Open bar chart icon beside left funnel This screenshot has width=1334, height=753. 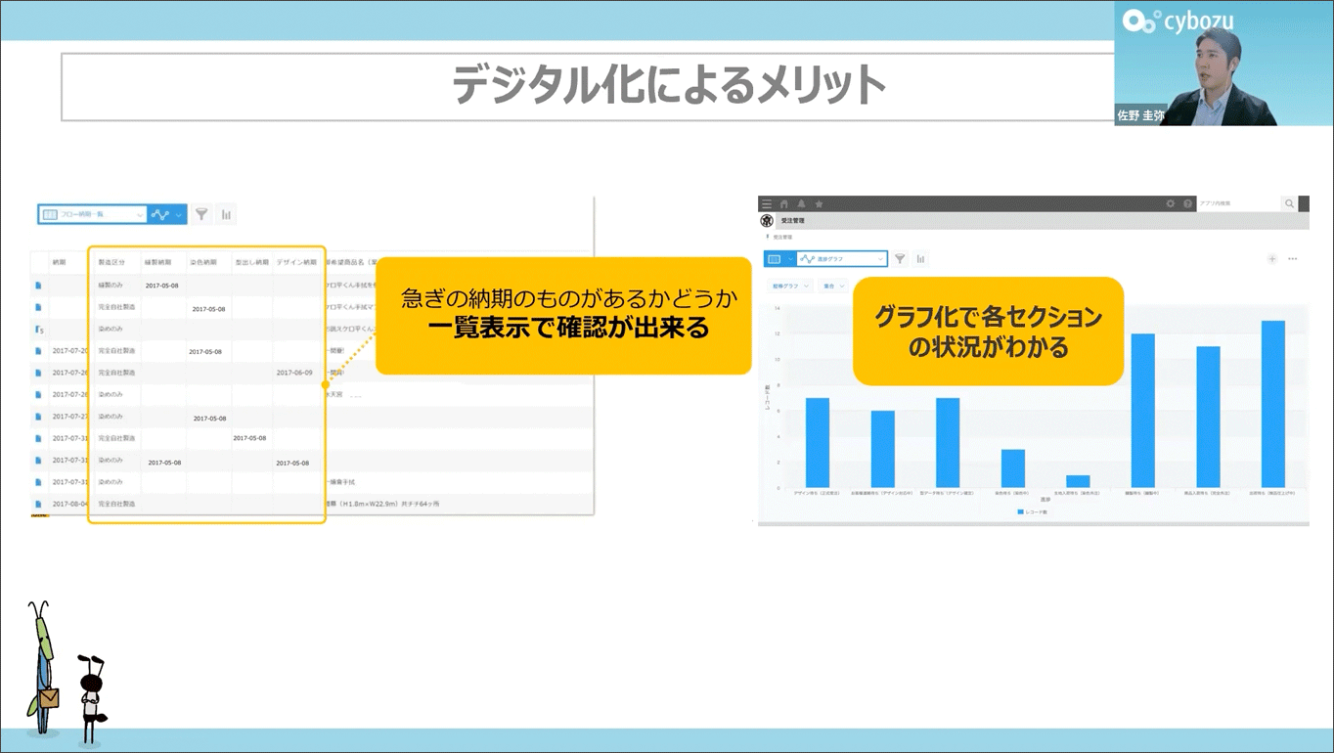point(226,214)
